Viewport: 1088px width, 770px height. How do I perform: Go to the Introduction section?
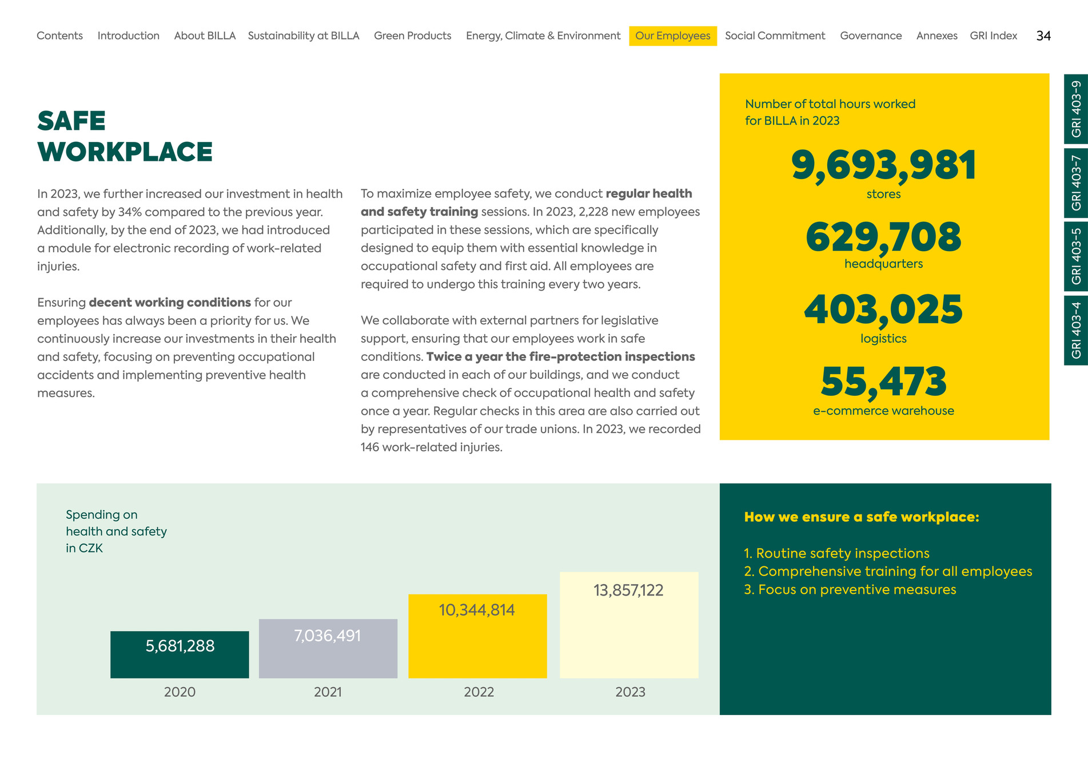(x=129, y=35)
